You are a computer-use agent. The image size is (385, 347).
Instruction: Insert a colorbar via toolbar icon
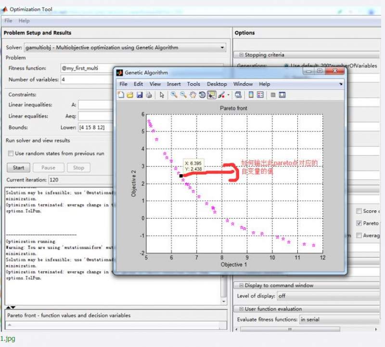[x=251, y=95]
